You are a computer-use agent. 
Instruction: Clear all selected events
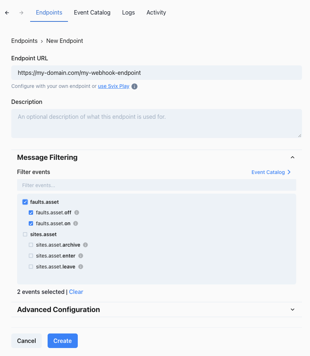[76, 292]
